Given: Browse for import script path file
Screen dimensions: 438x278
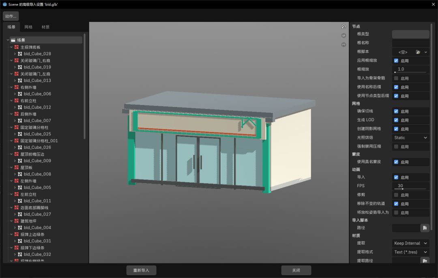Looking at the screenshot, I should tap(425, 228).
